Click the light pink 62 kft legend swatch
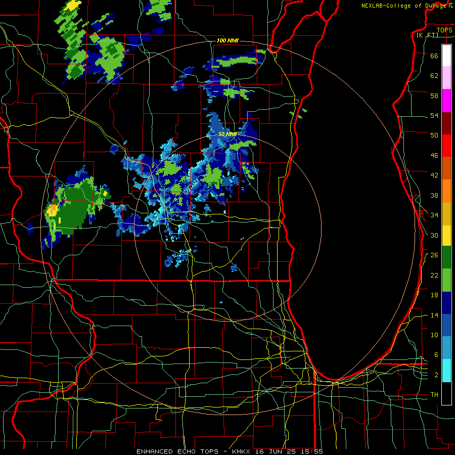Viewport: 455px width, 455px height. tap(446, 78)
